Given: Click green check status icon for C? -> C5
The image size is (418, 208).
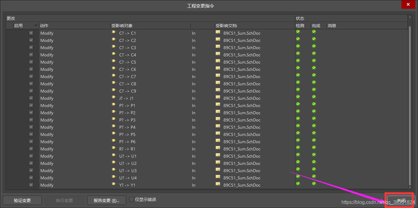Looking at the screenshot, I should tap(298, 61).
